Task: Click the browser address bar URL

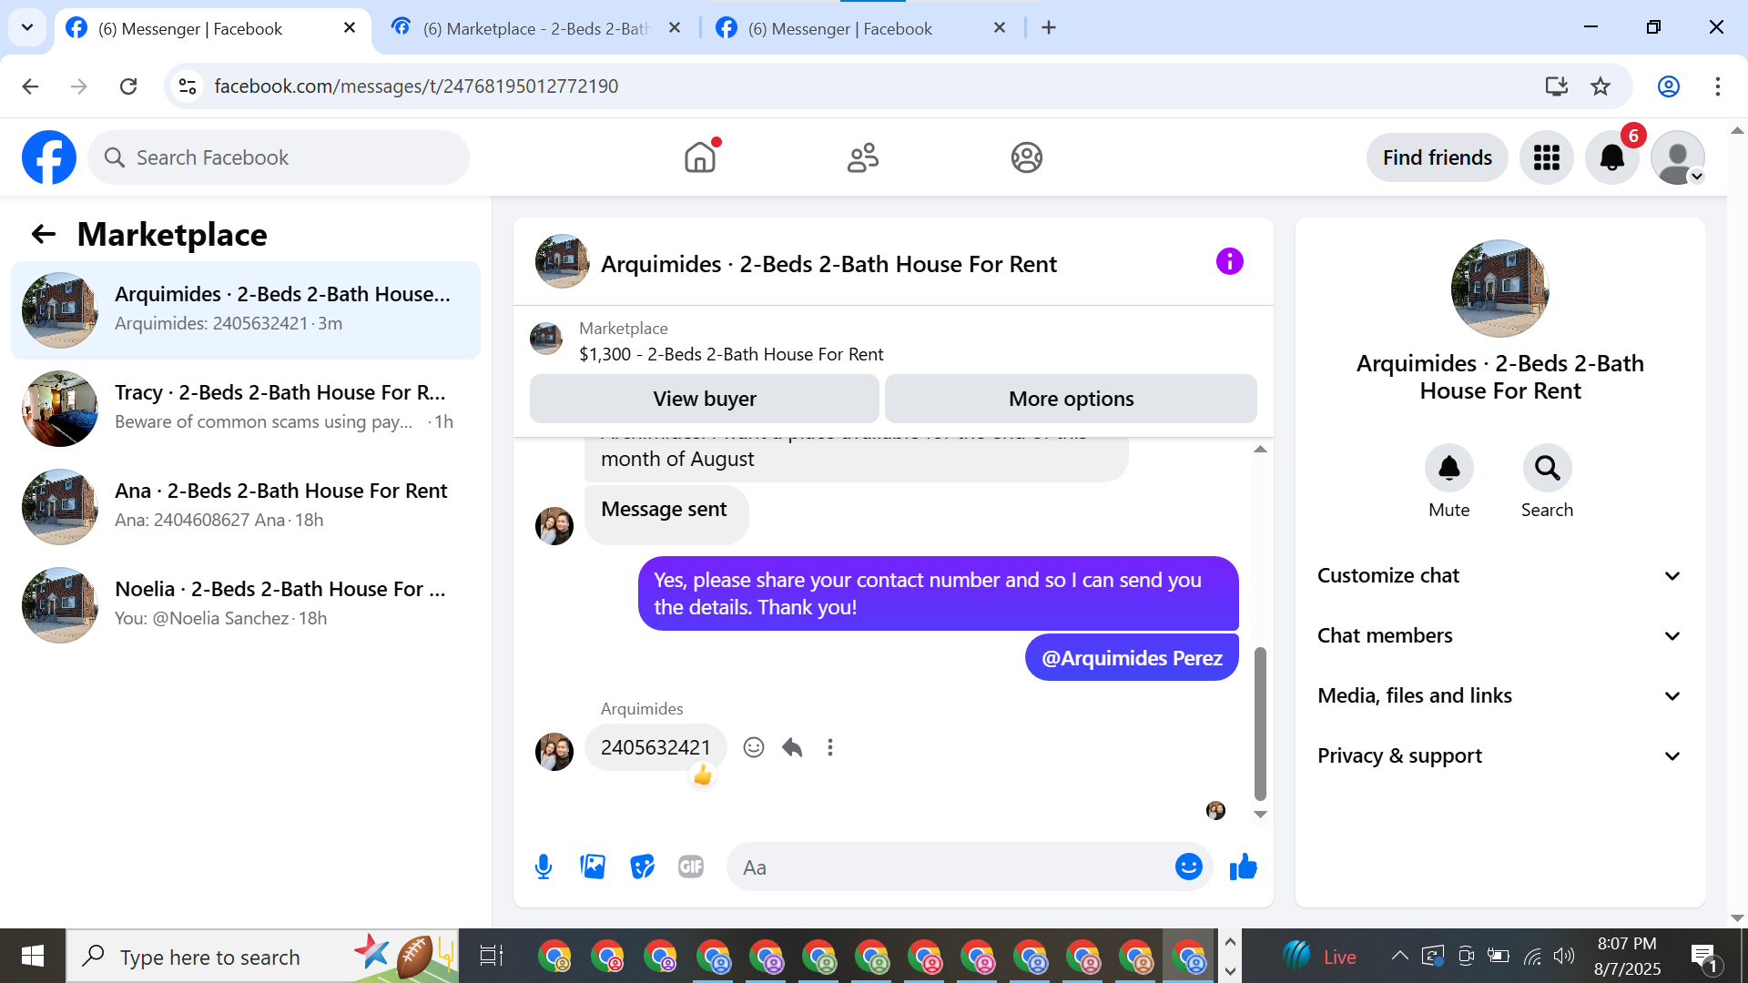Action: [416, 86]
